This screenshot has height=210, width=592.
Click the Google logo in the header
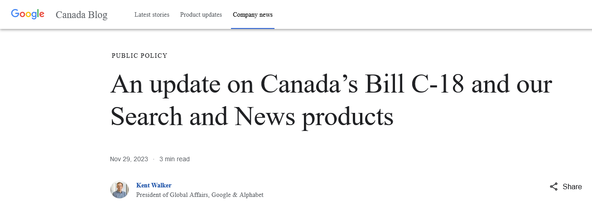[x=28, y=14]
